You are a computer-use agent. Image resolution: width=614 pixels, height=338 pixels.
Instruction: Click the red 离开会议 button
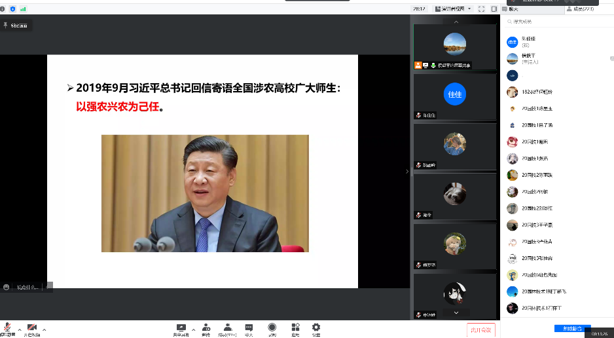[480, 330]
